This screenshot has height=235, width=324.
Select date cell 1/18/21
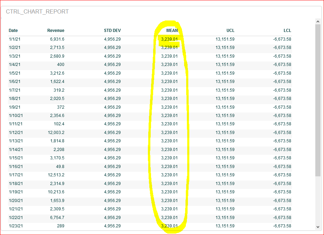[x=16, y=184]
